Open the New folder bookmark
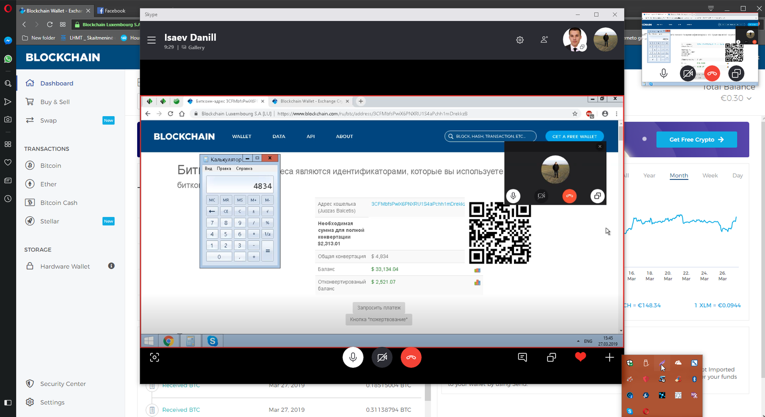The image size is (765, 417). pyautogui.click(x=39, y=38)
